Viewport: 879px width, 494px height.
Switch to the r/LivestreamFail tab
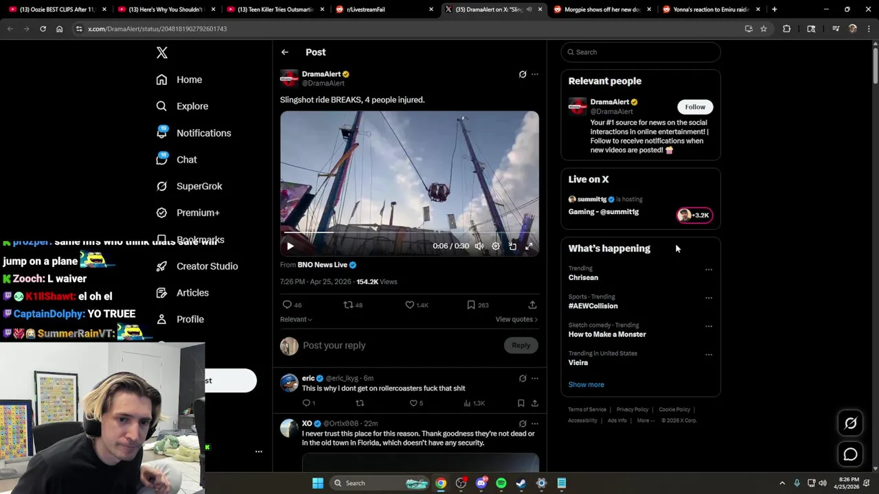(385, 10)
